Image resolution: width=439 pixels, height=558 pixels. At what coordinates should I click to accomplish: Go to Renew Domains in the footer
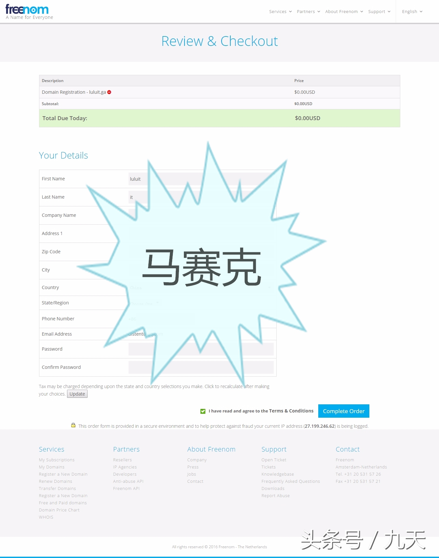click(x=55, y=481)
